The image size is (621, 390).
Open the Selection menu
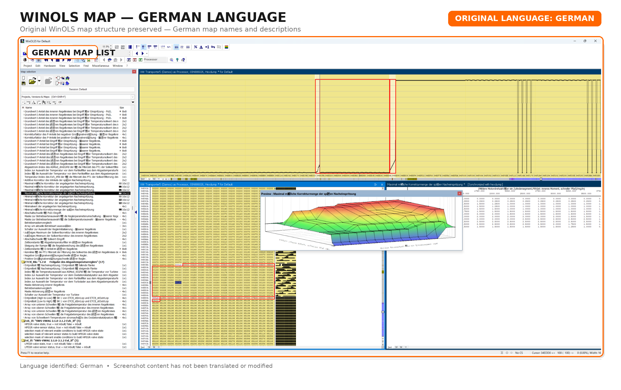click(x=74, y=66)
